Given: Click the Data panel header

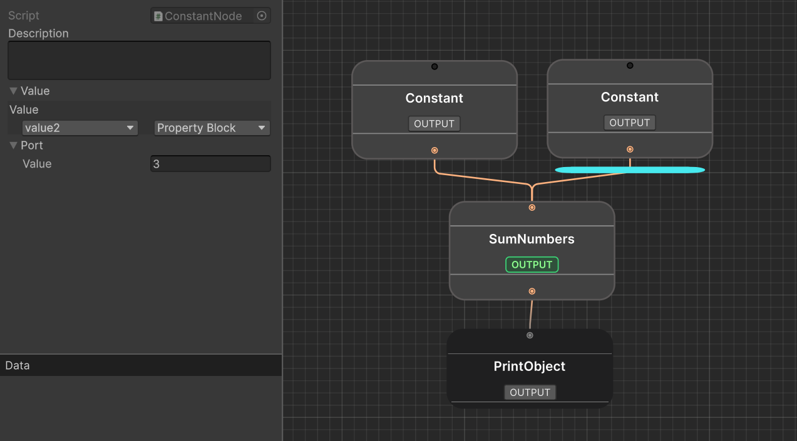Looking at the screenshot, I should point(141,365).
